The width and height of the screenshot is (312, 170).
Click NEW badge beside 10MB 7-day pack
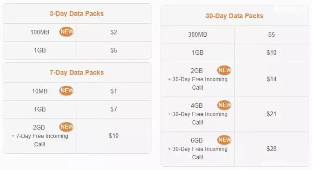[x=66, y=91]
